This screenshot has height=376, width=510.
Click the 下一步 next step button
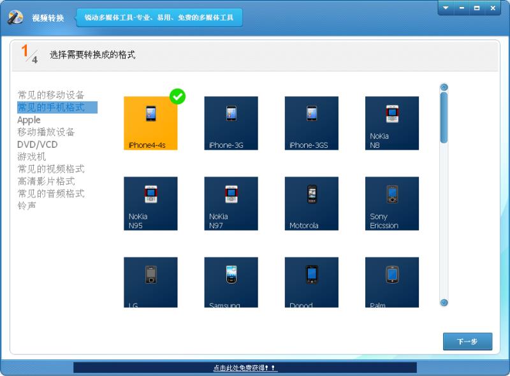(x=467, y=342)
